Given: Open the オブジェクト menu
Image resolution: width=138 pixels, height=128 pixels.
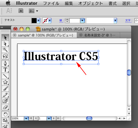Looking at the screenshot, I should click(x=90, y=4).
